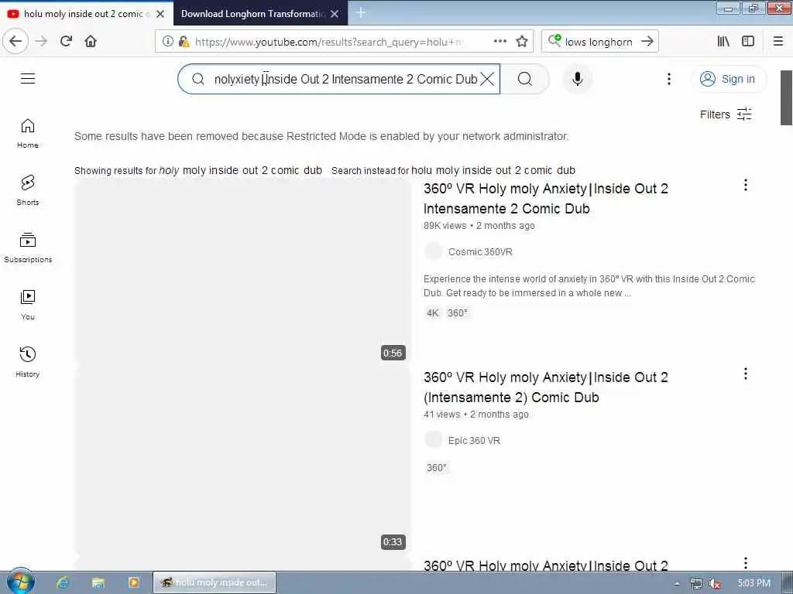Open Windows Explorer folder from taskbar
793x594 pixels.
point(98,582)
